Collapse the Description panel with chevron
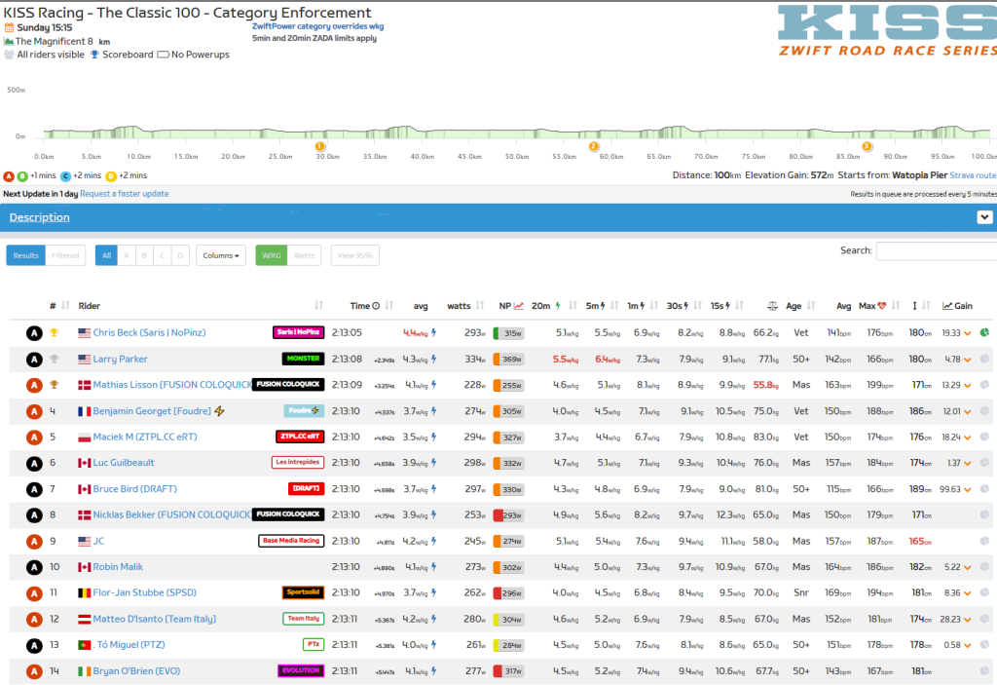Screen dimensions: 997x685 [983, 217]
